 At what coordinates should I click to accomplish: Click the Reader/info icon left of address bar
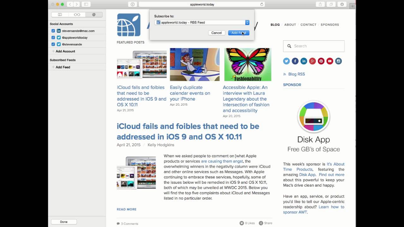[133, 4]
